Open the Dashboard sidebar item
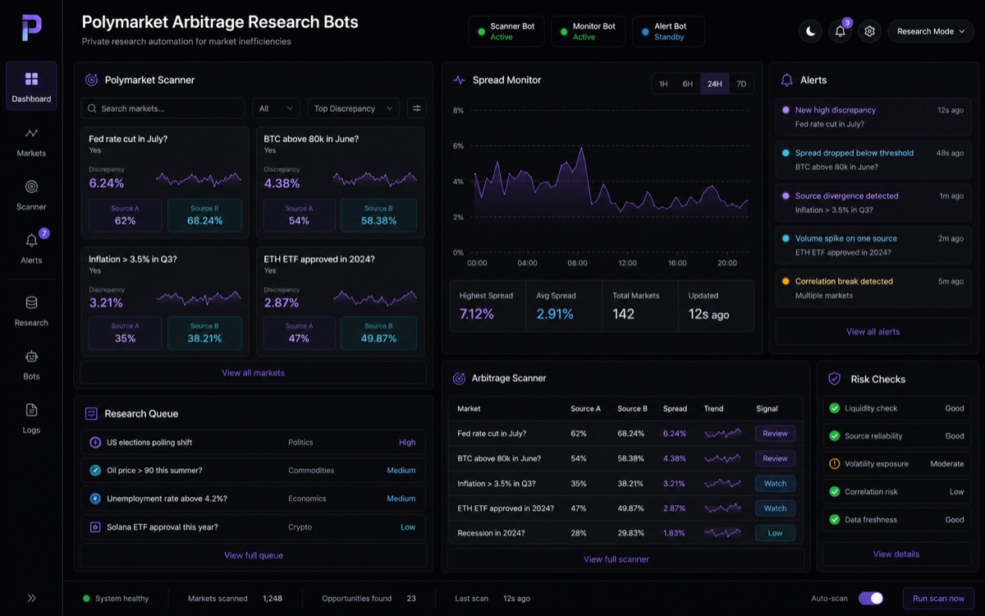The height and width of the screenshot is (616, 985). click(31, 86)
